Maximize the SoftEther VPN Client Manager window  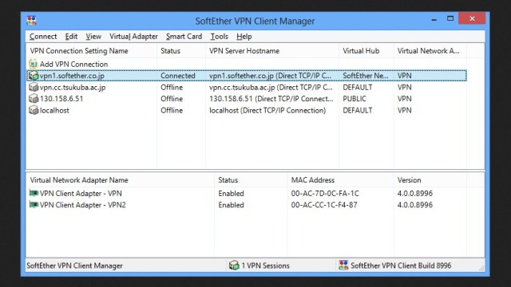pyautogui.click(x=450, y=18)
